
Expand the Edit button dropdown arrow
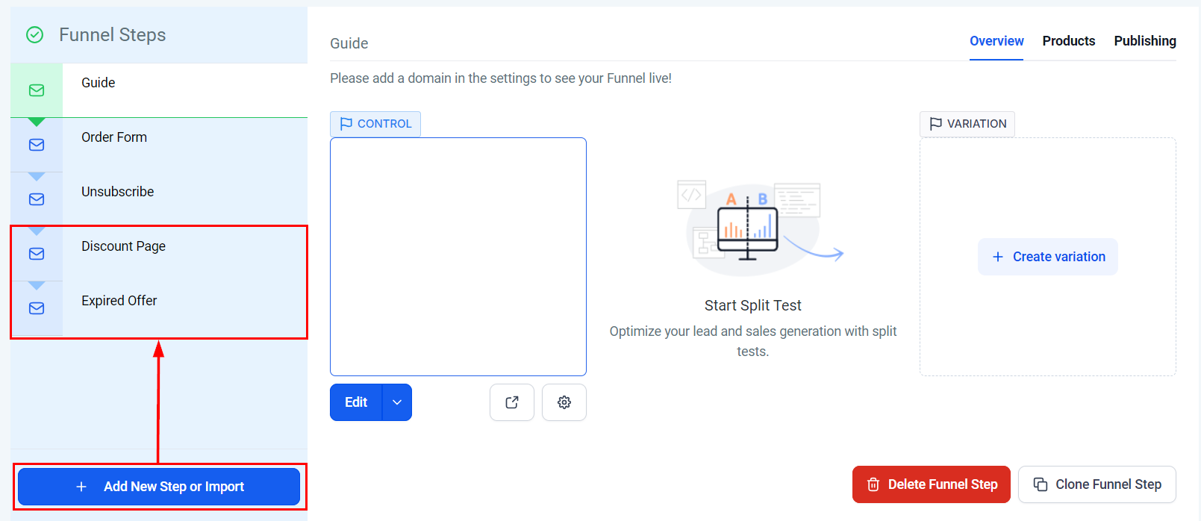[x=397, y=402]
